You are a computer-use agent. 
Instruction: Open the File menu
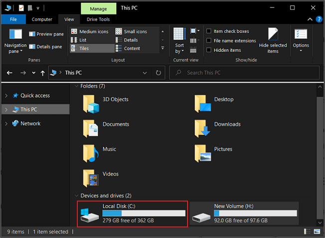click(13, 19)
